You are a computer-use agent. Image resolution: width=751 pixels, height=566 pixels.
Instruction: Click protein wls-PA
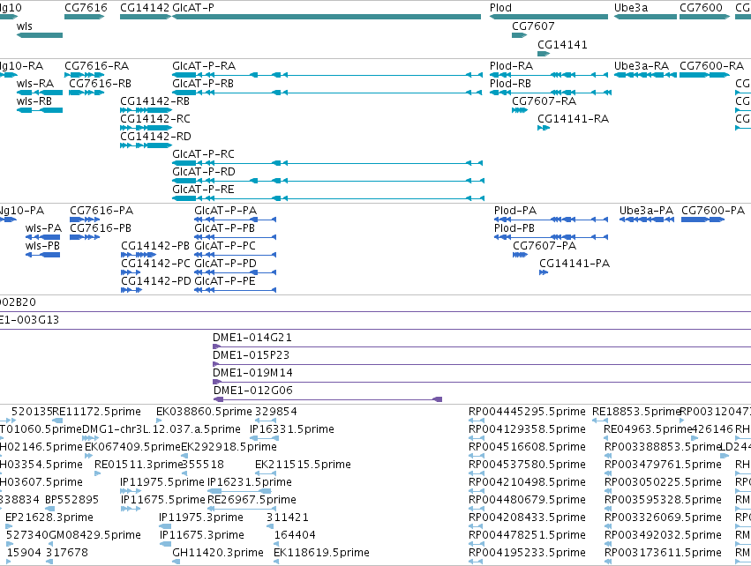43,237
